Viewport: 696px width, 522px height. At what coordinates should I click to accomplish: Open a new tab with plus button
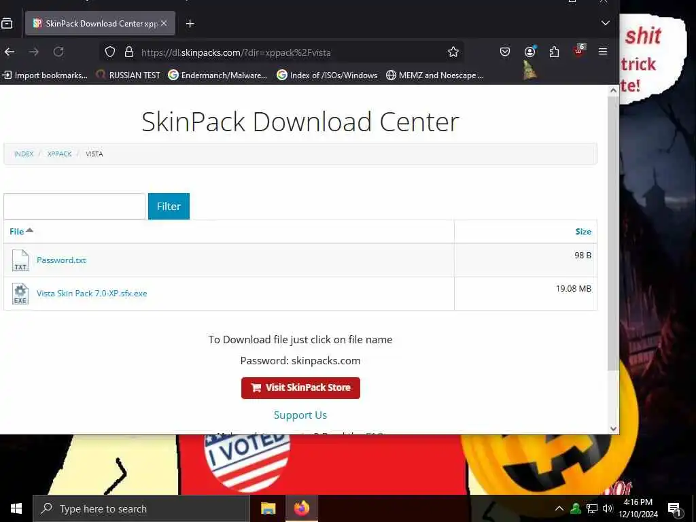click(x=190, y=24)
